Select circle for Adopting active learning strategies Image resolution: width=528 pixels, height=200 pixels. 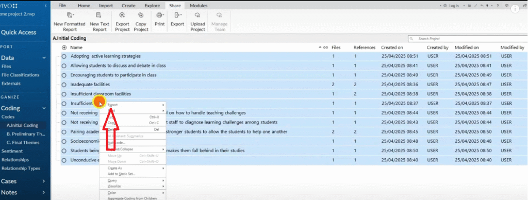click(x=64, y=56)
